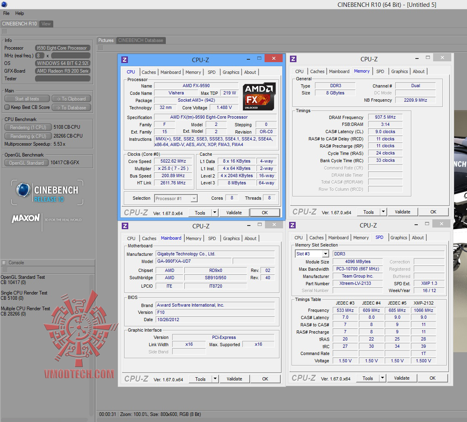The image size is (467, 422).
Task: Open Mainboard tab in CPU window
Action: 171,72
